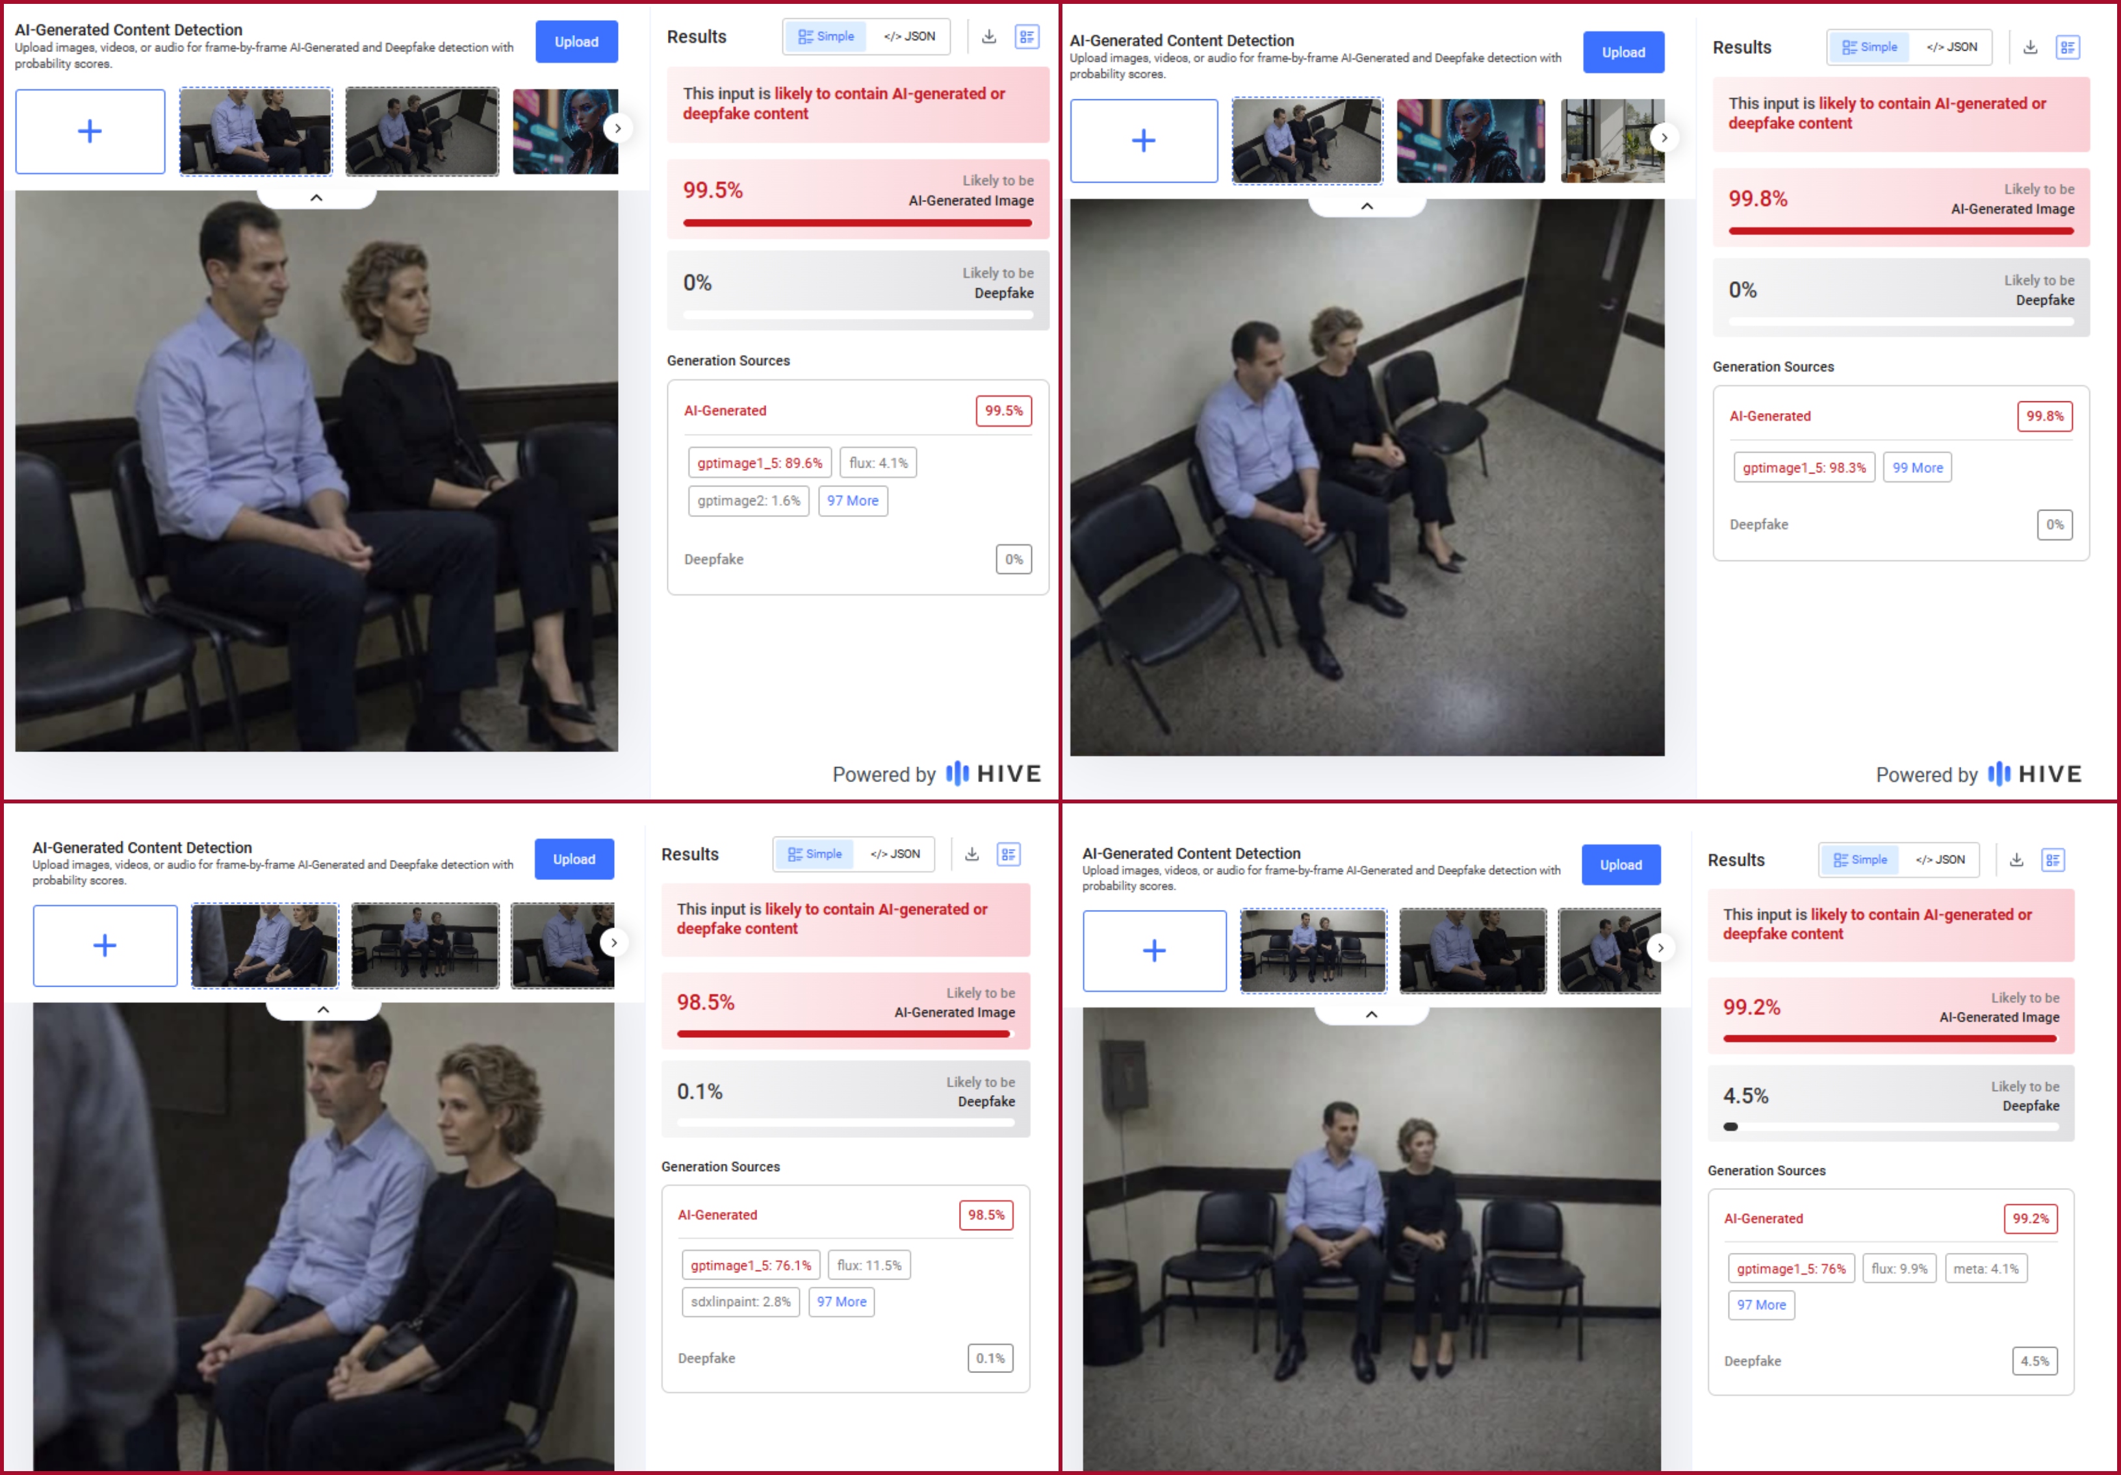
Task: Click the 'flux: 4.1%' source tag
Action: tap(879, 462)
